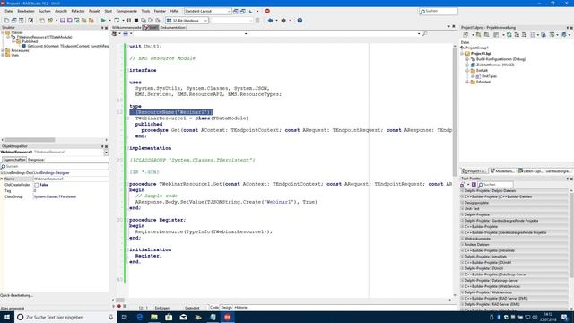Click the IDE Suchen field in the title area

pyautogui.click(x=439, y=12)
